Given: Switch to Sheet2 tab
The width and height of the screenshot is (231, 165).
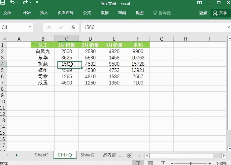Looking at the screenshot, I should [87, 155].
